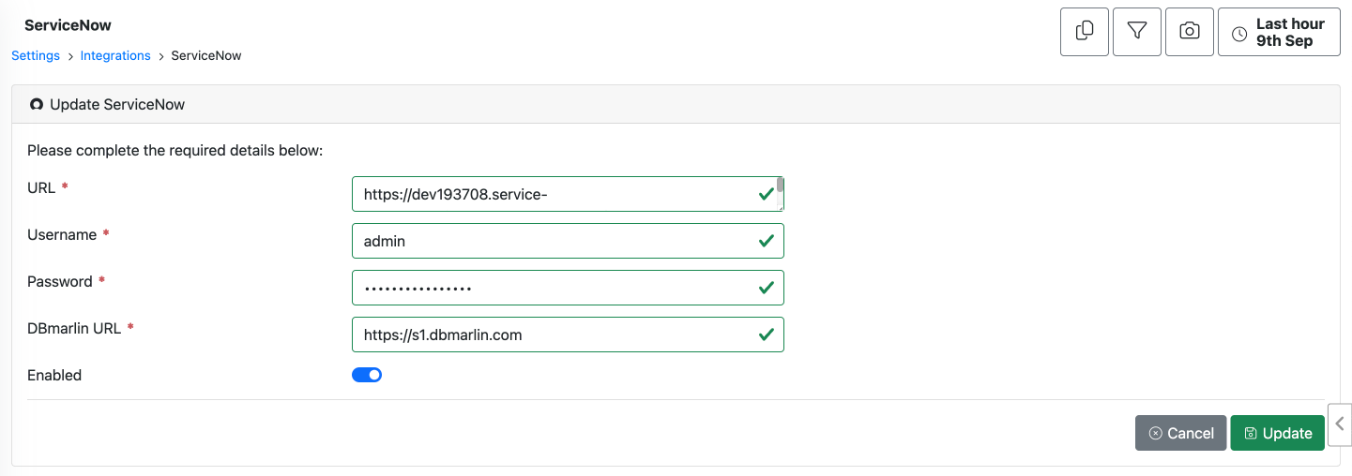Click the ServiceNow page heading
This screenshot has width=1352, height=476.
pyautogui.click(x=68, y=25)
